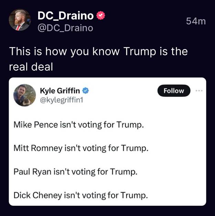Select the Dick Cheney line of text
The width and height of the screenshot is (215, 216).
point(80,195)
